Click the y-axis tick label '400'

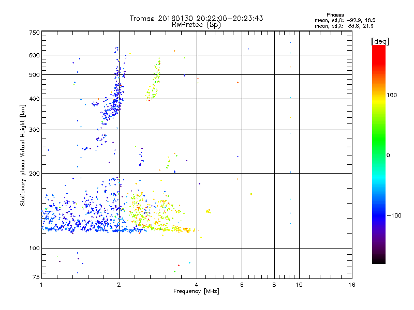pos(34,99)
